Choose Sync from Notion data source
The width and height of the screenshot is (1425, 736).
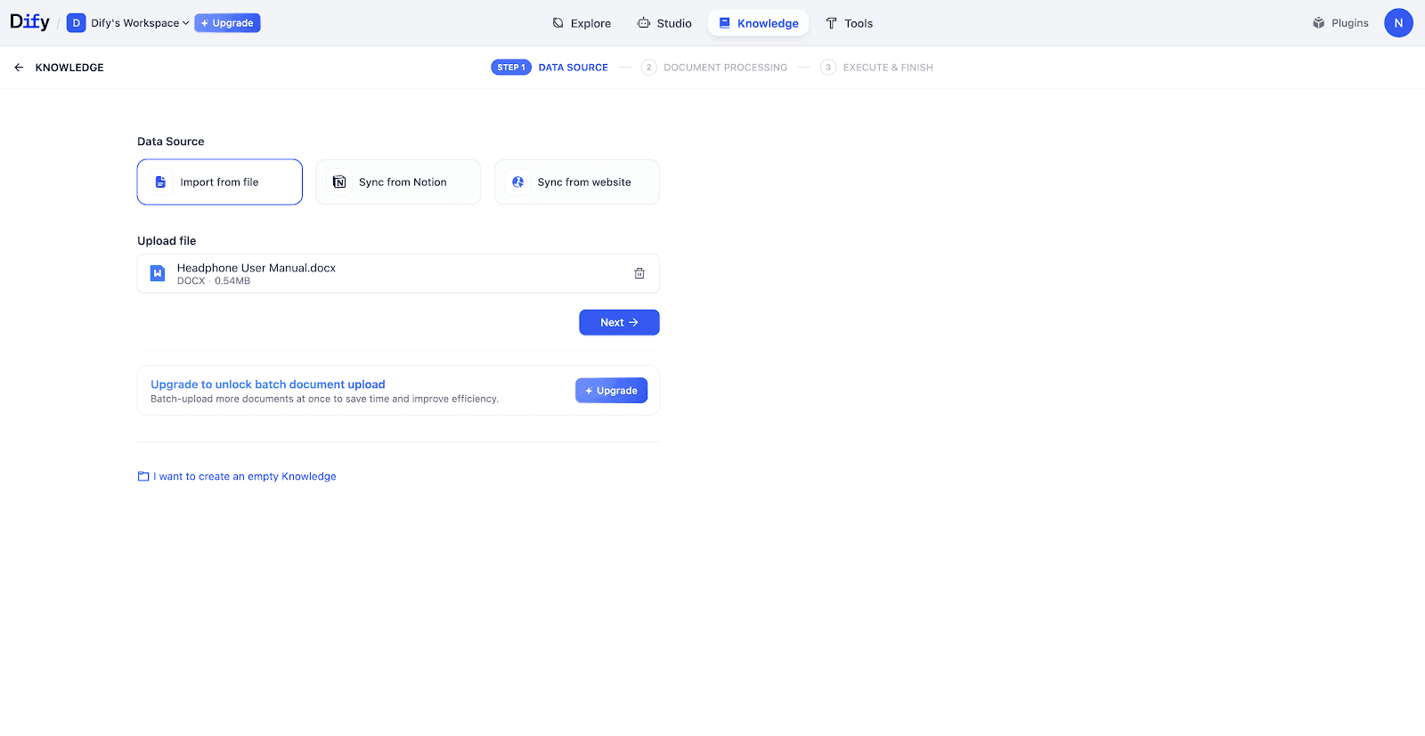click(x=398, y=182)
